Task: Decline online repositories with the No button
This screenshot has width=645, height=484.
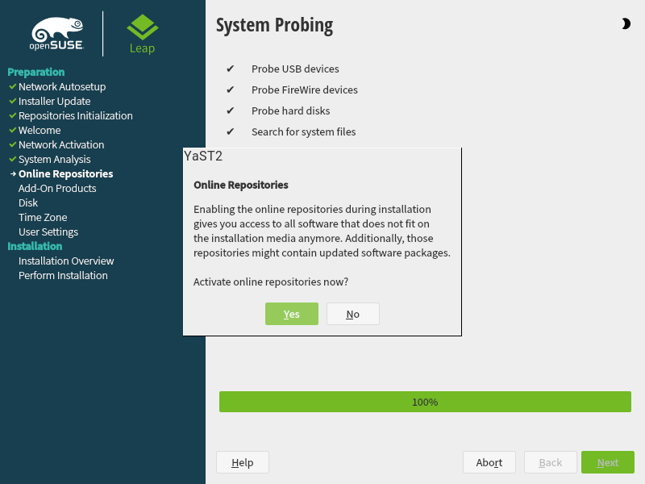Action: 352,314
